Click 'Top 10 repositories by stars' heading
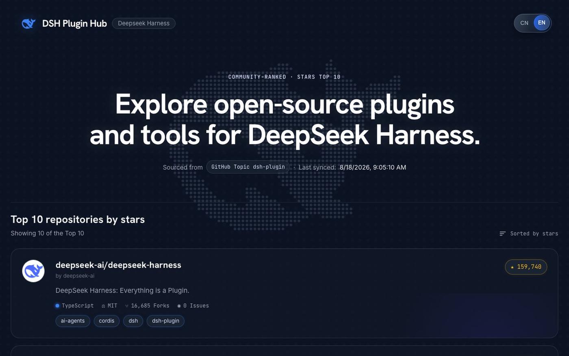This screenshot has width=569, height=356. coord(78,219)
